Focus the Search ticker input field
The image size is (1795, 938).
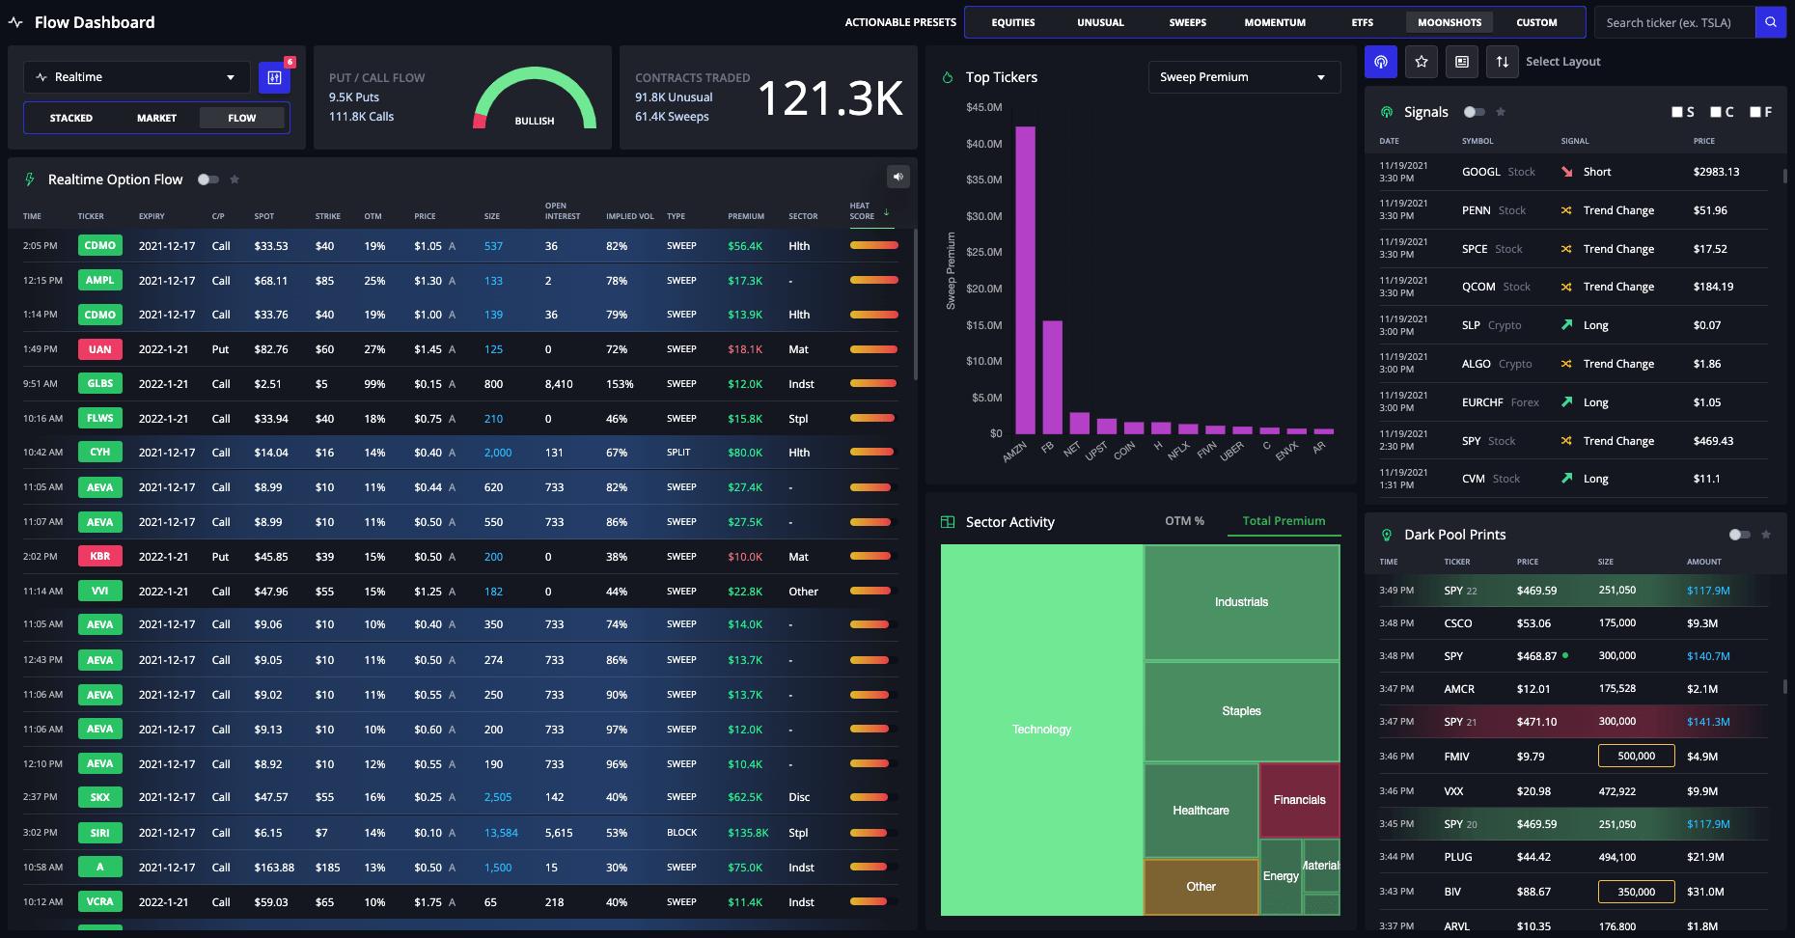pos(1674,22)
